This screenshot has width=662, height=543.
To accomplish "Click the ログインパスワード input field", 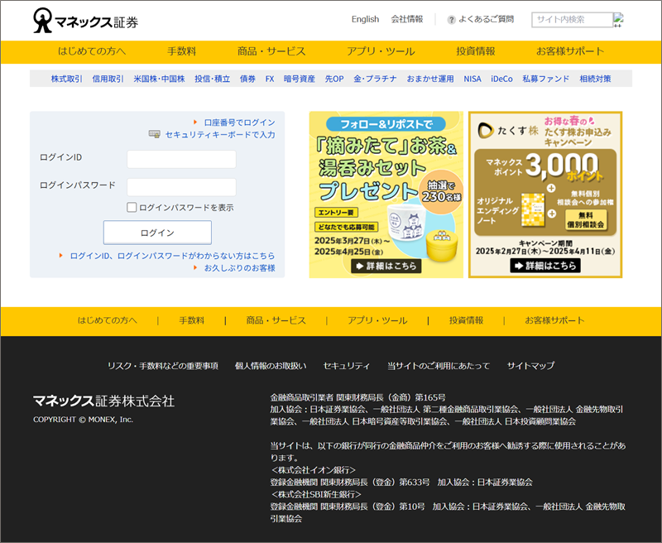I will pos(181,186).
